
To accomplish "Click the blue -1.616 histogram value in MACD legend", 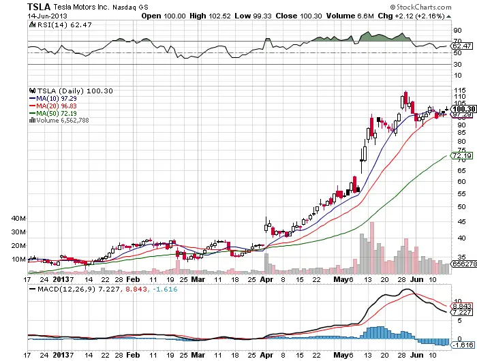I will pos(165,289).
